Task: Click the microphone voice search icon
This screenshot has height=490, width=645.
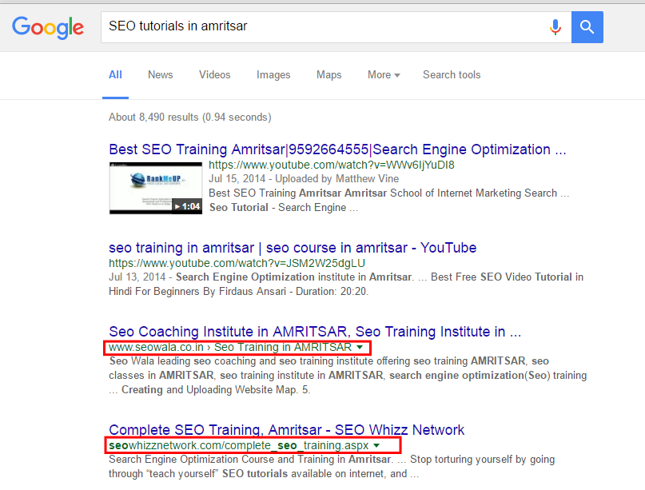Action: point(555,27)
